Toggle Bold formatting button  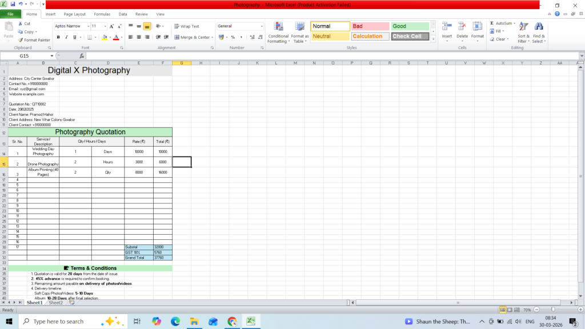(58, 37)
